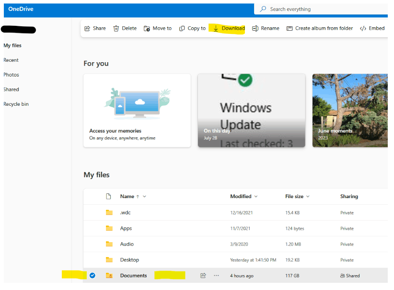
Task: Click the Shared status for Documents
Action: [x=350, y=276]
